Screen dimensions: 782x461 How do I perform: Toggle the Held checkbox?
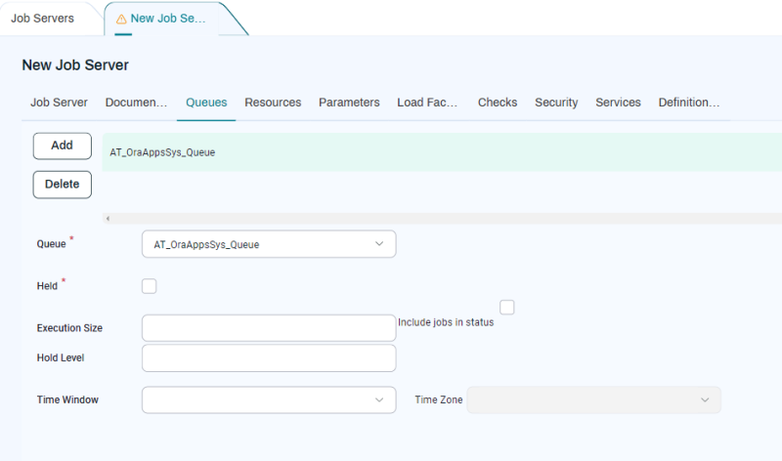149,286
